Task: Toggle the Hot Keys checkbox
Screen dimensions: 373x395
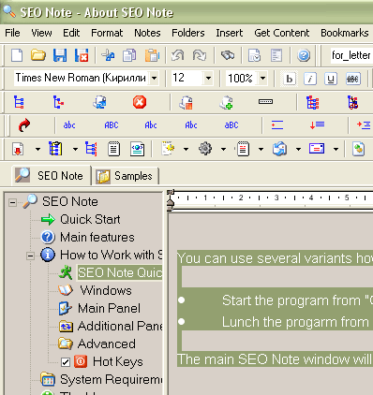Action: click(66, 362)
